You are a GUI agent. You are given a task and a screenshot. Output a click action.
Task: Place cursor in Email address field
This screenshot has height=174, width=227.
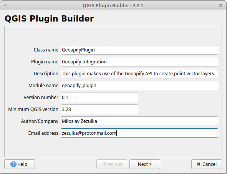tap(139, 133)
